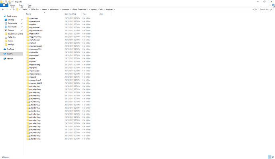Screen dimensions: 275x159
Task: Expand the ribbon with the chevron
Action: click(x=270, y=5)
